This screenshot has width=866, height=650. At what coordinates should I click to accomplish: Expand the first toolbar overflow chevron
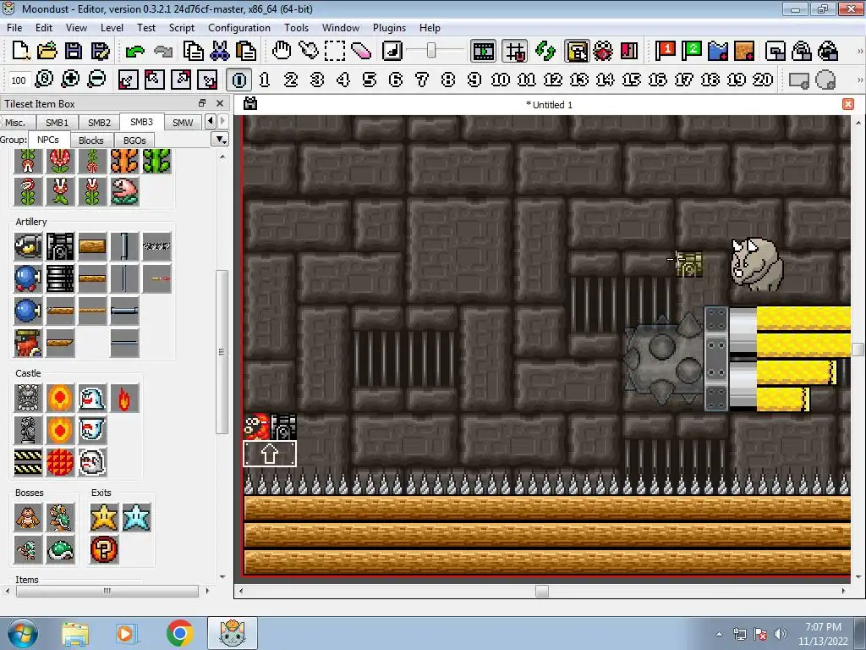[859, 52]
